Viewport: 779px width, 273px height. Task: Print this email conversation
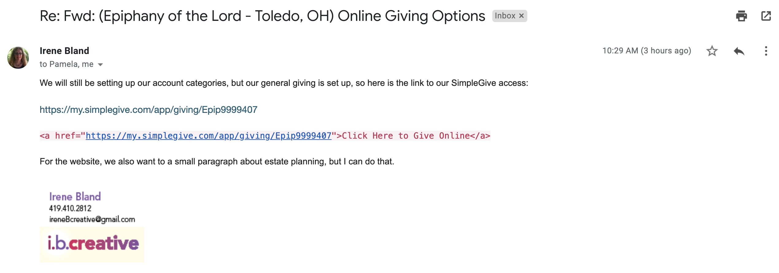(x=741, y=16)
